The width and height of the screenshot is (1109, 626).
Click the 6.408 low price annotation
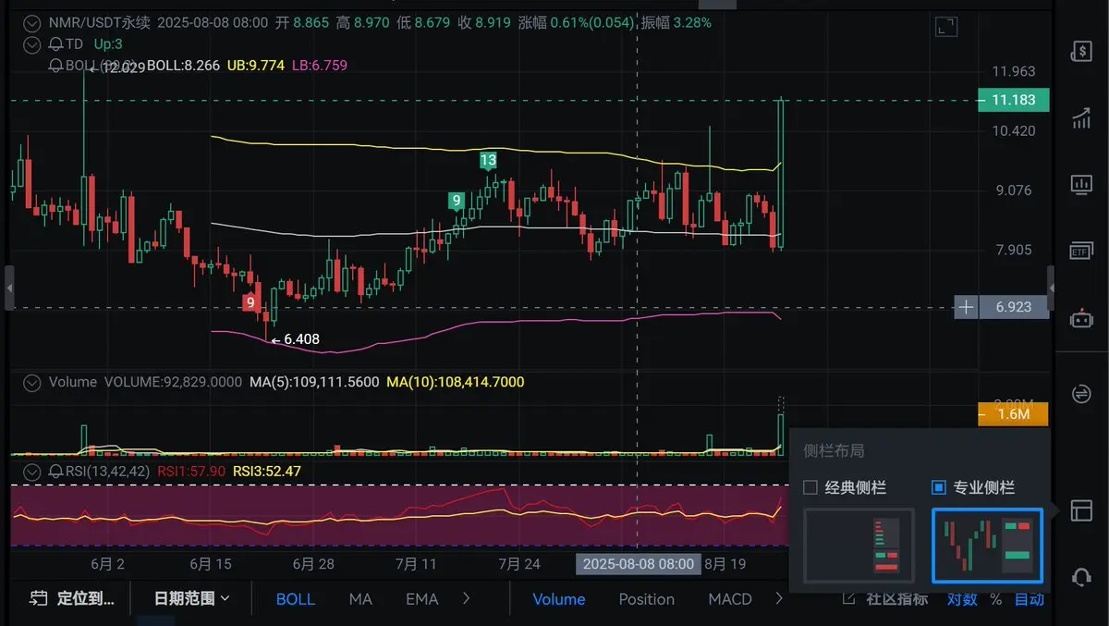tap(295, 339)
